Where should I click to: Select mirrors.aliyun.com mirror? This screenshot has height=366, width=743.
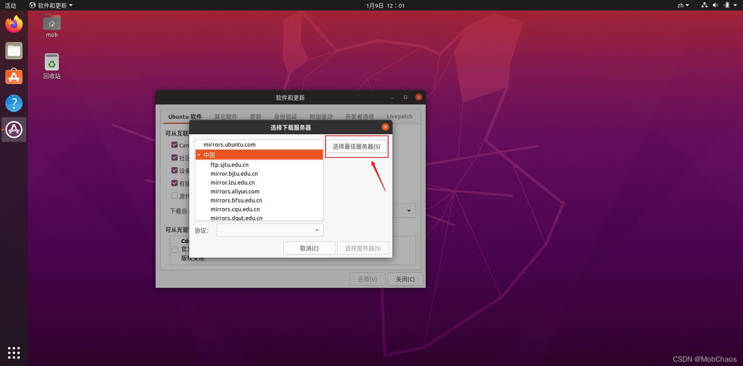point(259,192)
